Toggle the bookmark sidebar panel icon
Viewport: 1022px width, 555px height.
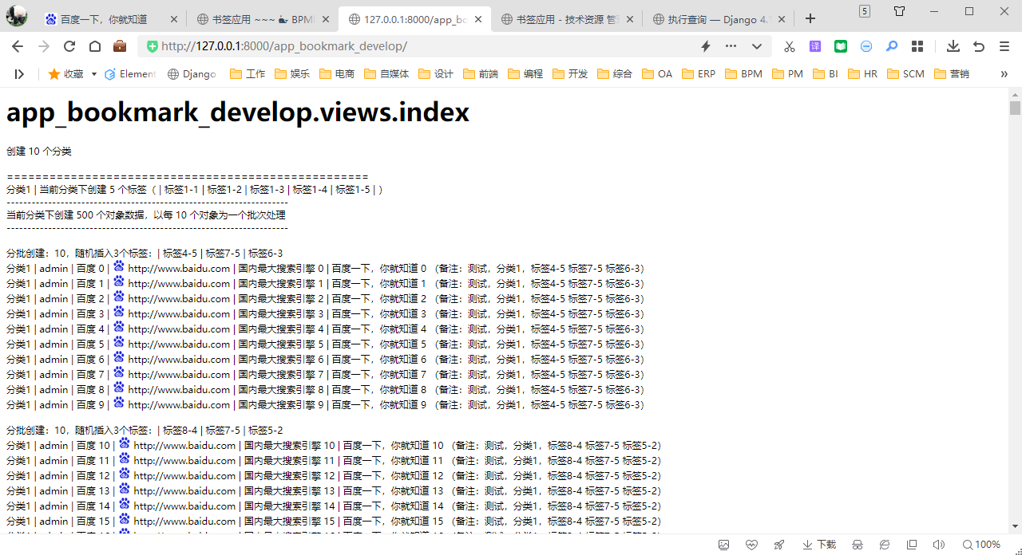coord(19,73)
